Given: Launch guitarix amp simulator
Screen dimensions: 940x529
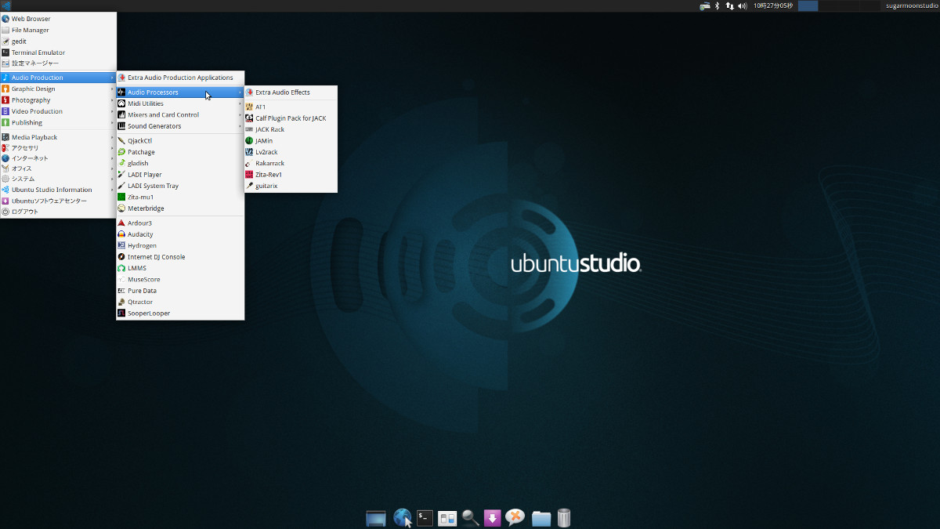Looking at the screenshot, I should click(291, 186).
